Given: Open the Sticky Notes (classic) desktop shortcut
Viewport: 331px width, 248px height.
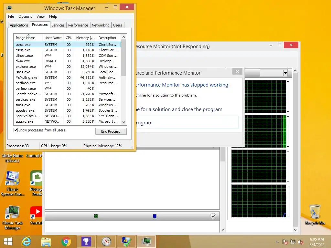Looking at the screenshot, I should pos(13,158).
